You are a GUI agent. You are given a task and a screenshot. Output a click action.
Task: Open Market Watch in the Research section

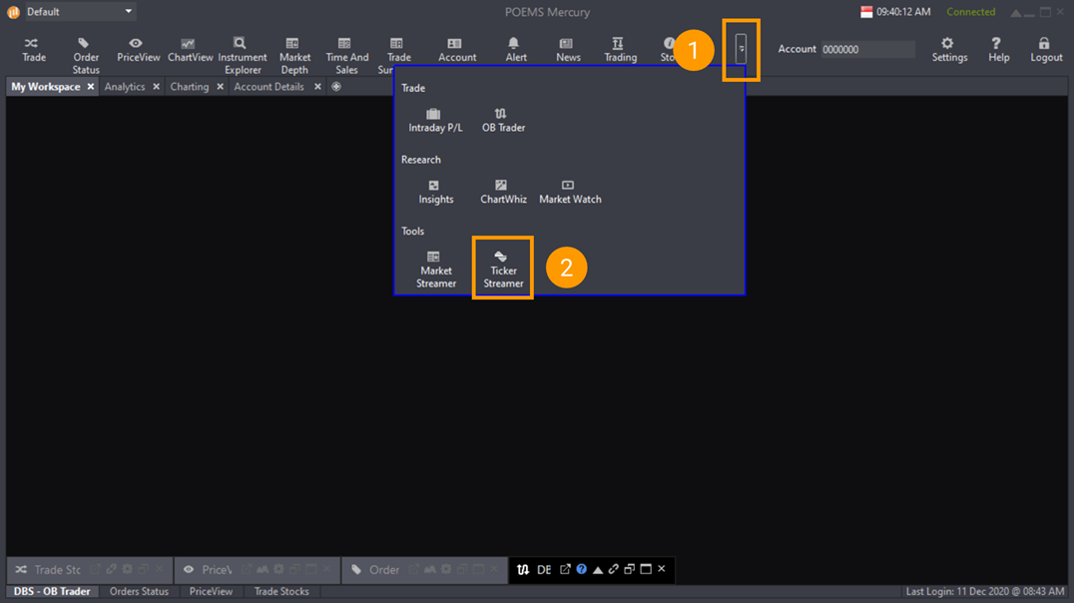(569, 192)
